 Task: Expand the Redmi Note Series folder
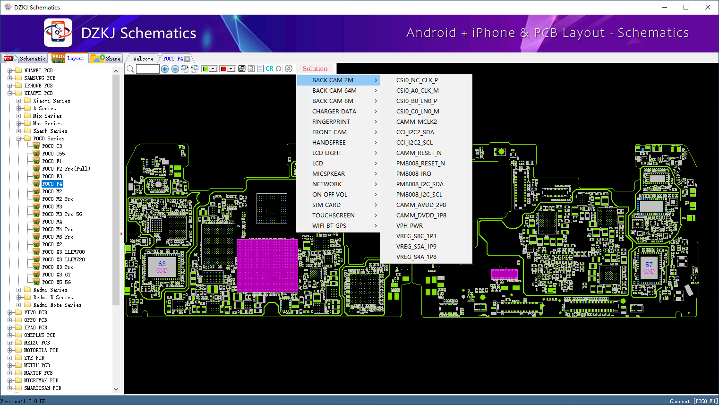(x=18, y=305)
